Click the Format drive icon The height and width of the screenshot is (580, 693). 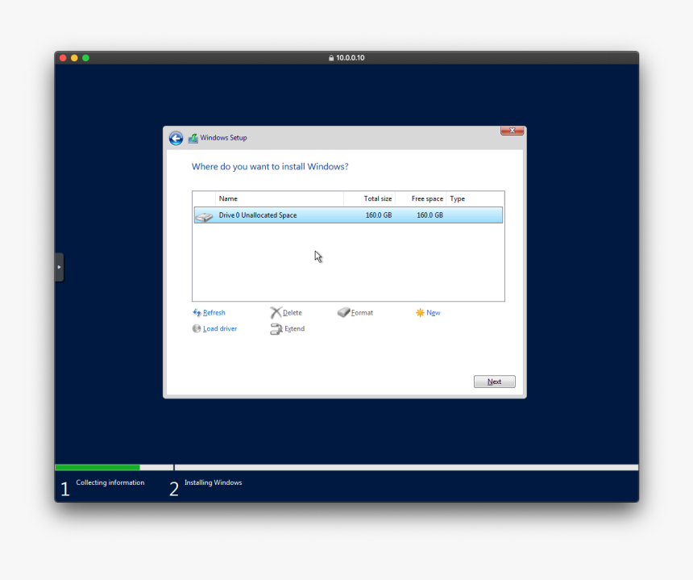coord(343,312)
